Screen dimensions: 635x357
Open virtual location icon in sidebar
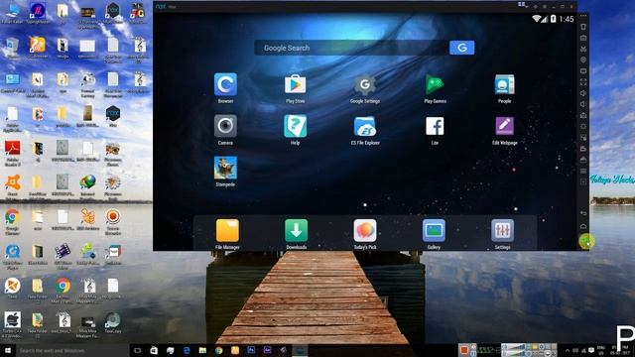pos(583,59)
